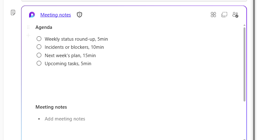Image resolution: width=265 pixels, height=140 pixels.
Task: Click the scroll up arrow above scrollbar
Action: click(244, 25)
